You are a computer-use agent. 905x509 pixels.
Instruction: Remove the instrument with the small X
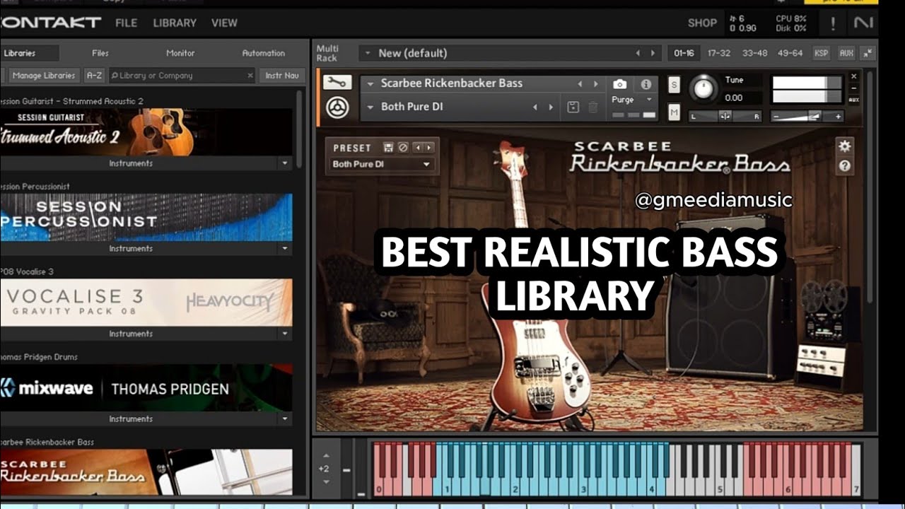[x=853, y=76]
